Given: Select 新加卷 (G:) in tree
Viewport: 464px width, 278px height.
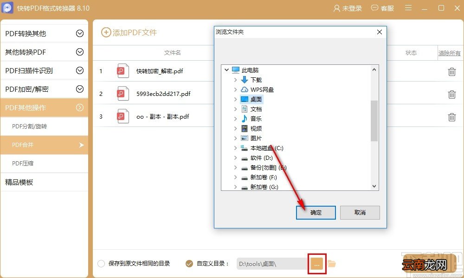Looking at the screenshot, I should 264,187.
